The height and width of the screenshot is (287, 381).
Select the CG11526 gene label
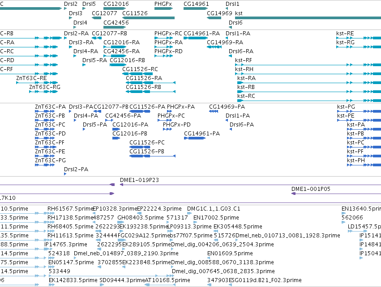tap(135, 13)
